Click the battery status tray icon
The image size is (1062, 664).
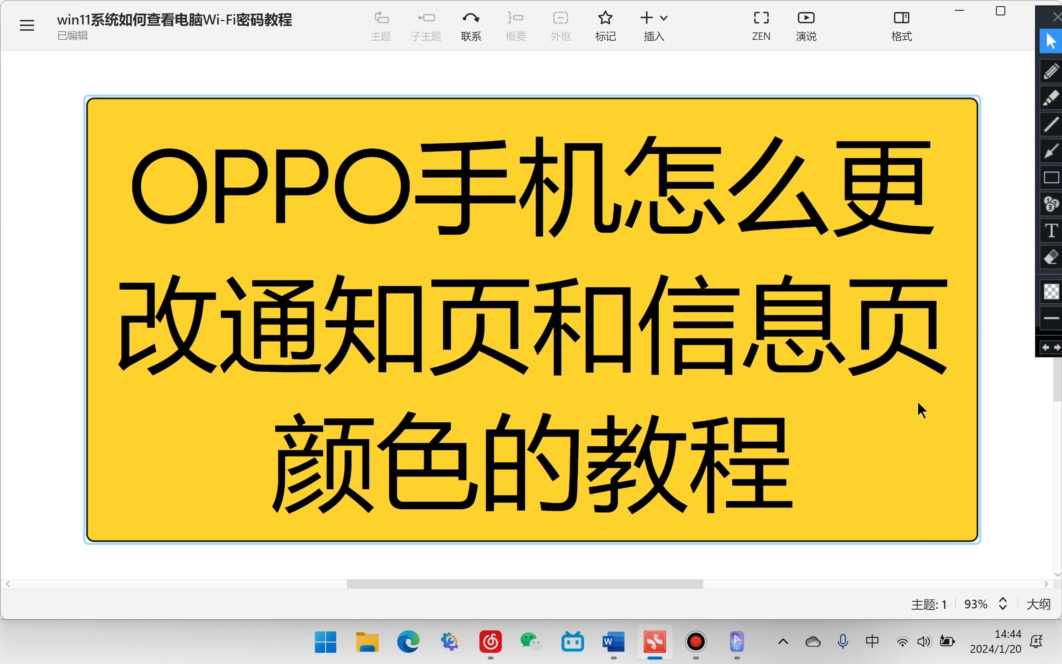[947, 642]
